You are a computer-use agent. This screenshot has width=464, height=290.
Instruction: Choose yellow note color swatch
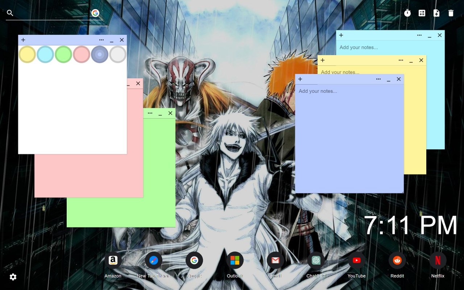[x=27, y=54]
